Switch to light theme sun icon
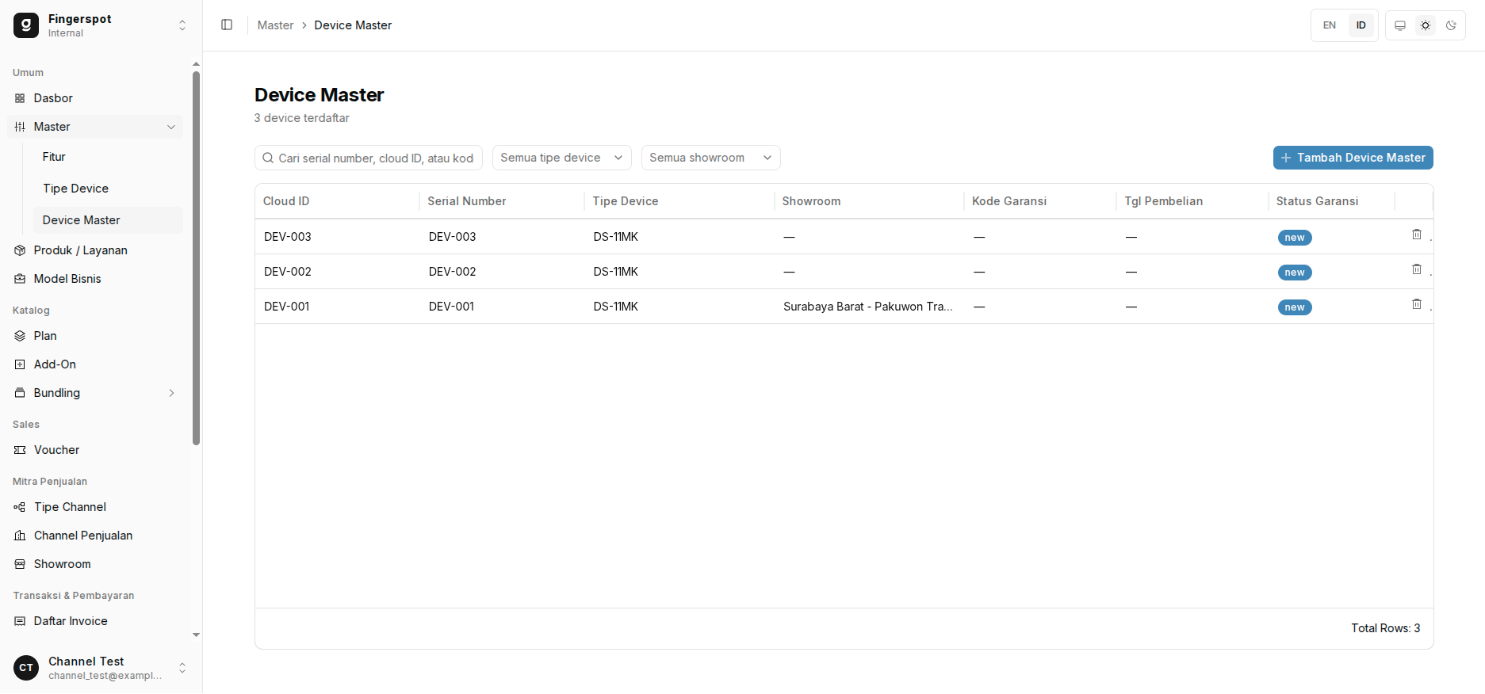Screen dimensions: 1485x694 [1426, 25]
